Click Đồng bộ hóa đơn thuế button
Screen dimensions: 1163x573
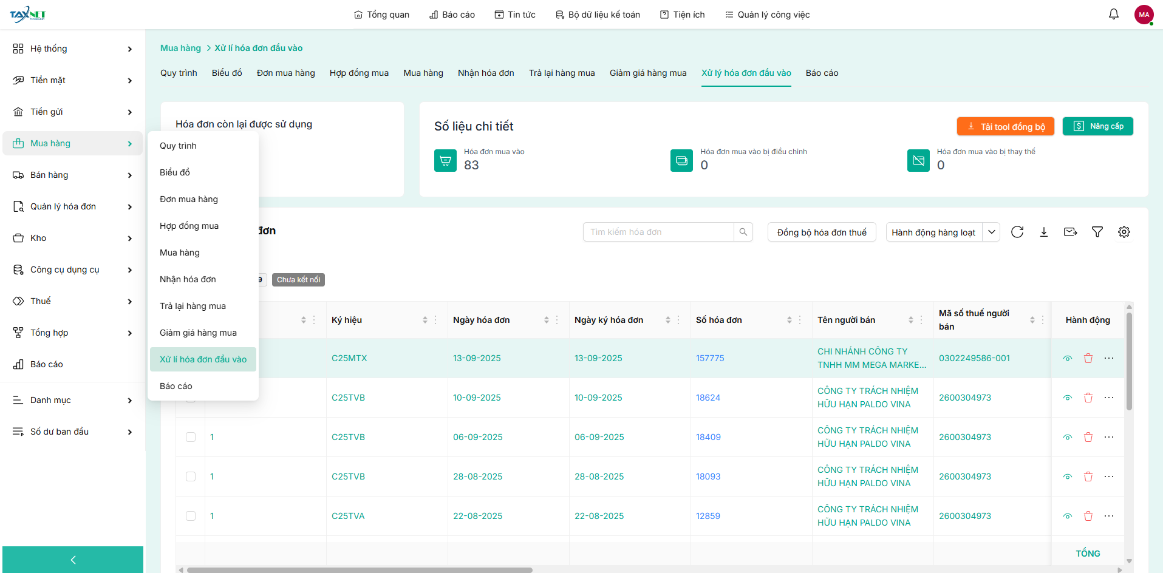coord(822,232)
